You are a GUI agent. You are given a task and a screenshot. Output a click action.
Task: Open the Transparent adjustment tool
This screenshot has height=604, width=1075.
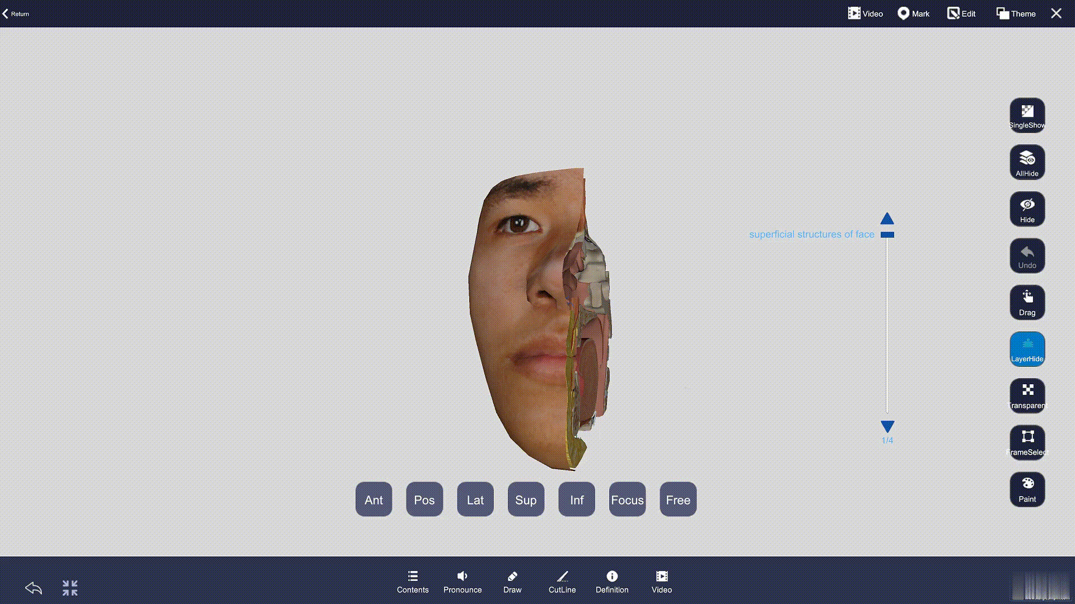coord(1027,395)
